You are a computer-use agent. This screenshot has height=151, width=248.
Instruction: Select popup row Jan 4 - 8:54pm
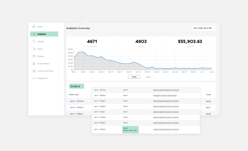[146, 123]
